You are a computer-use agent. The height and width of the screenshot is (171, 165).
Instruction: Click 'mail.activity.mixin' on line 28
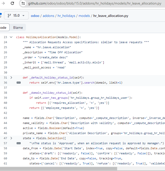[85, 62]
